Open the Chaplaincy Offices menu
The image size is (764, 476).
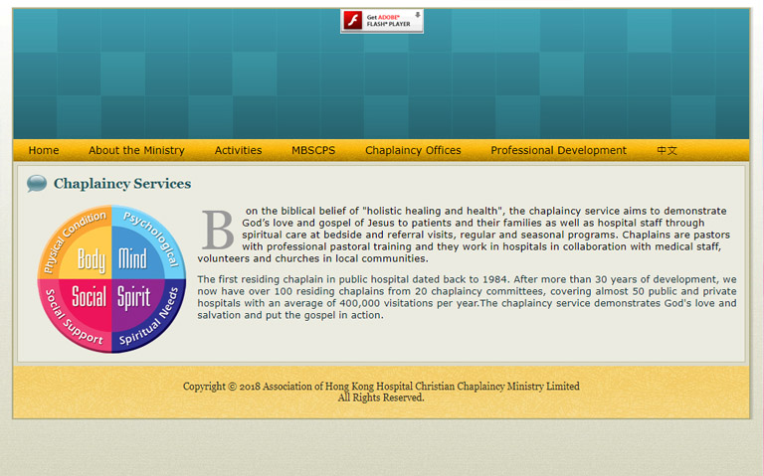click(413, 150)
